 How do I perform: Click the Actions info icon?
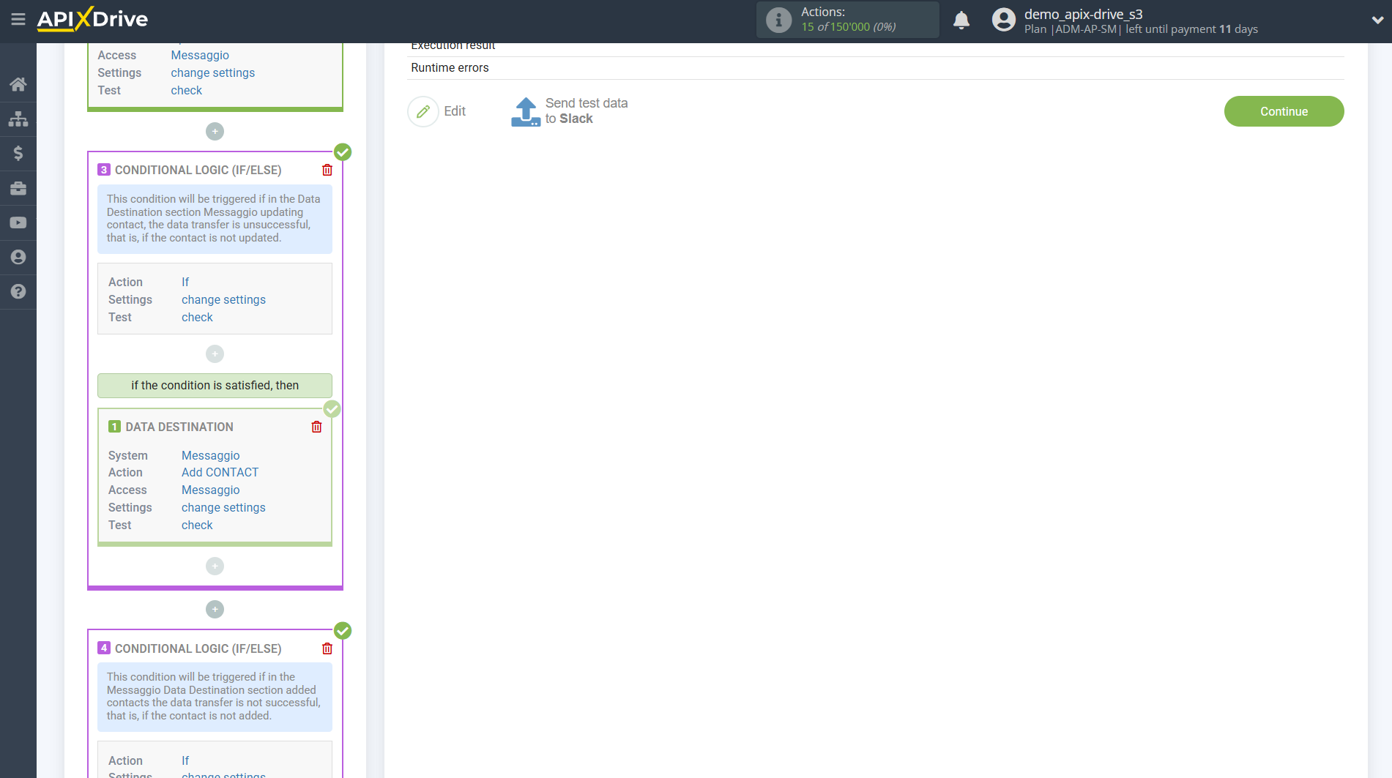tap(778, 20)
